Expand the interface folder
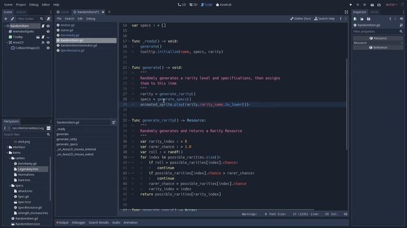This screenshot has height=228, width=407. tap(7, 147)
